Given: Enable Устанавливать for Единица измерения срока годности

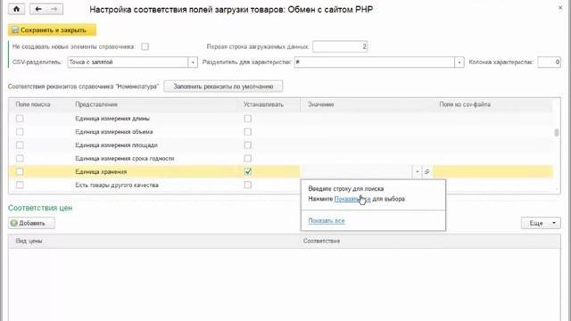Looking at the screenshot, I should (x=248, y=159).
